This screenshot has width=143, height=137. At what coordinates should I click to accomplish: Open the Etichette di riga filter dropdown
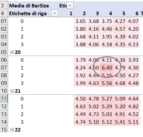54,13
